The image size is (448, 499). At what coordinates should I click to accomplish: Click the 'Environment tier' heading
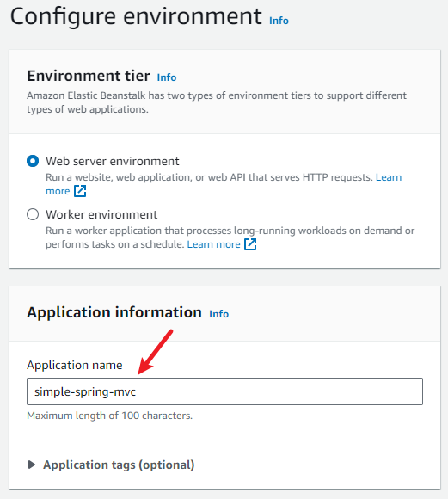click(89, 76)
